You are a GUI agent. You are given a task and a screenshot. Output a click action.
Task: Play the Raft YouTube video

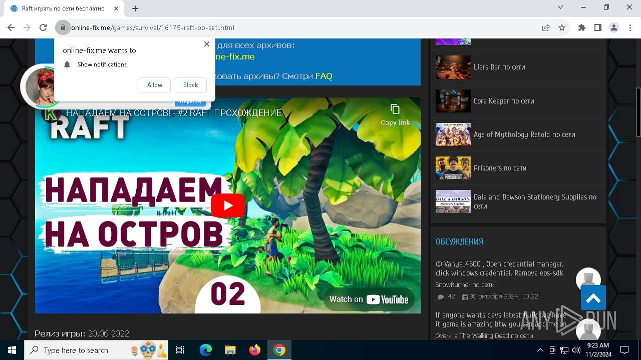coord(228,205)
